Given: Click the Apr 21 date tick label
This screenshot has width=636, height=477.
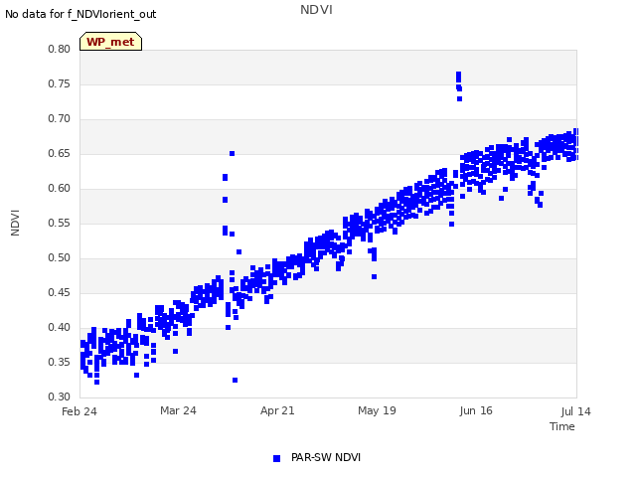Looking at the screenshot, I should pos(277,410).
